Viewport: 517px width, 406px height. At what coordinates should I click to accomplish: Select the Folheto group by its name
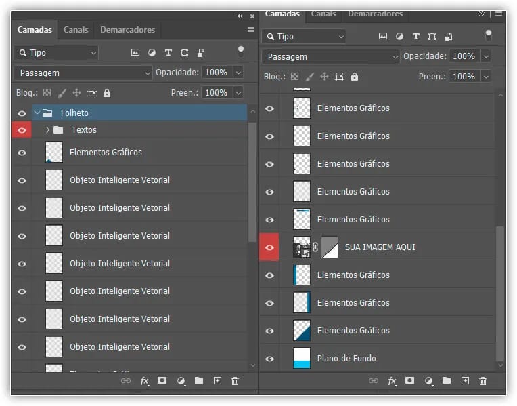coord(74,113)
